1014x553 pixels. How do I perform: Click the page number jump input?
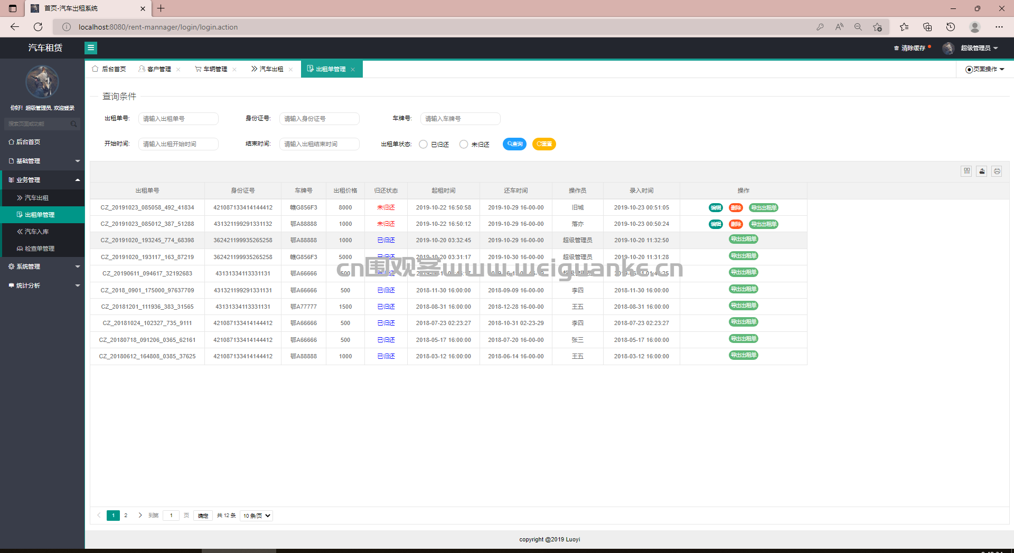[x=171, y=516]
